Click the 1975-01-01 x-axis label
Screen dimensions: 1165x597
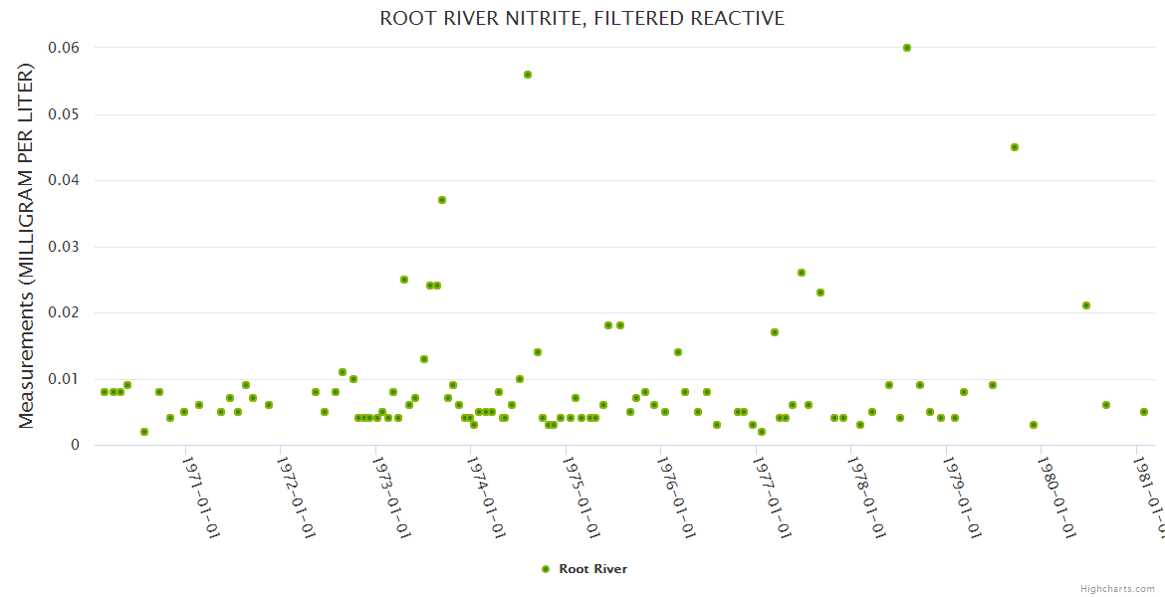point(577,497)
